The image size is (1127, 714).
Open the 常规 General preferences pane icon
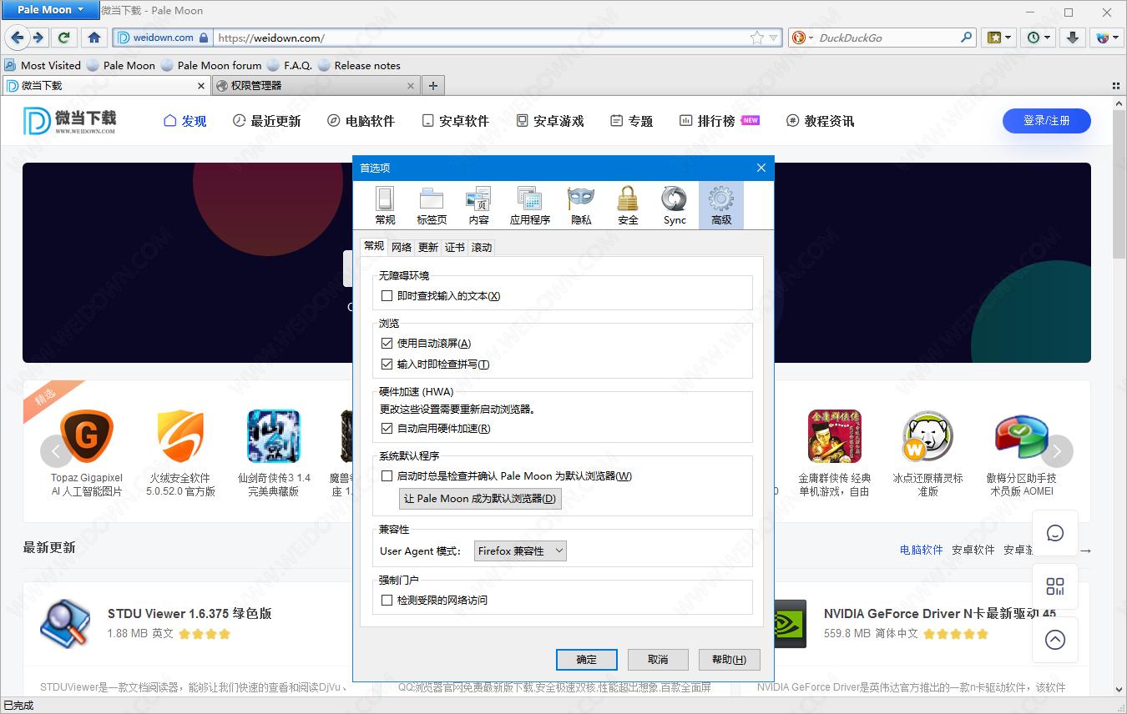coord(385,205)
